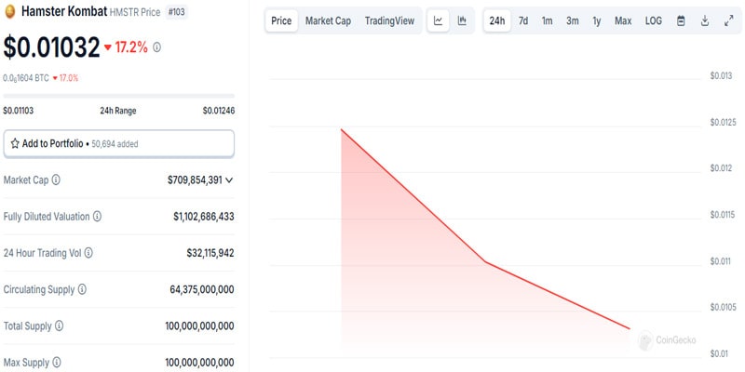This screenshot has width=745, height=372.
Task: Click the 17.2% price change value
Action: [131, 47]
